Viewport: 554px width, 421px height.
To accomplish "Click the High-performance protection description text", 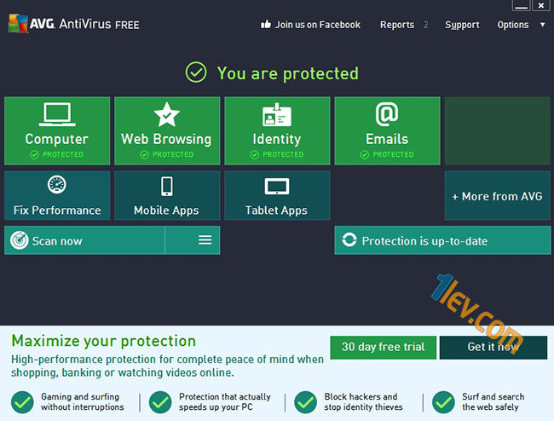I will click(167, 366).
